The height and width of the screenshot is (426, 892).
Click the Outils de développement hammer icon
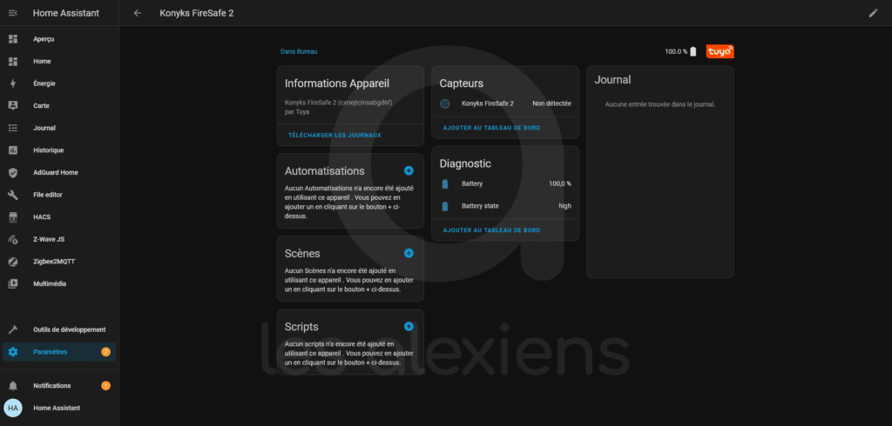coord(13,329)
